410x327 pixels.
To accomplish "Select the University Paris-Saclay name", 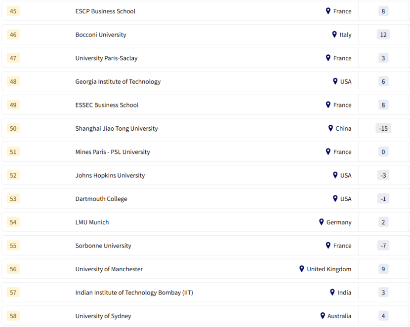I will pyautogui.click(x=107, y=58).
